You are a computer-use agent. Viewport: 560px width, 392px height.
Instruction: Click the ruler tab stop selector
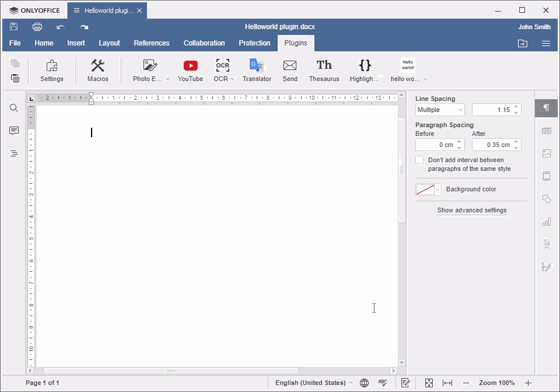(x=32, y=99)
